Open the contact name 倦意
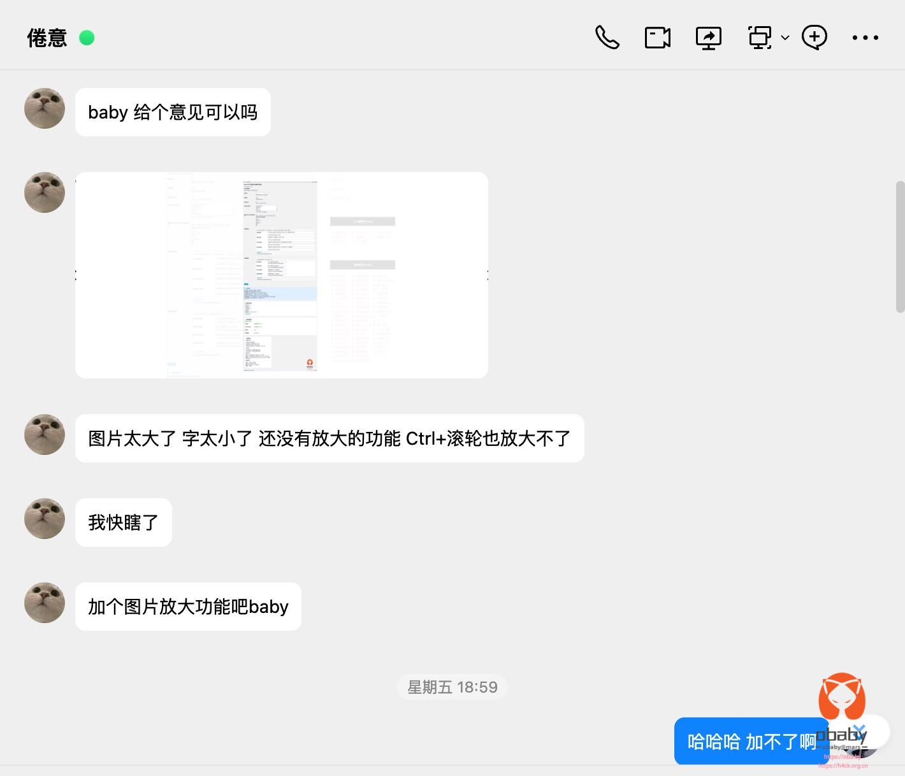 47,38
